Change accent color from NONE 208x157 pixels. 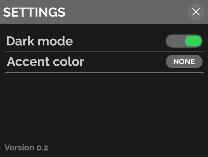tap(184, 62)
